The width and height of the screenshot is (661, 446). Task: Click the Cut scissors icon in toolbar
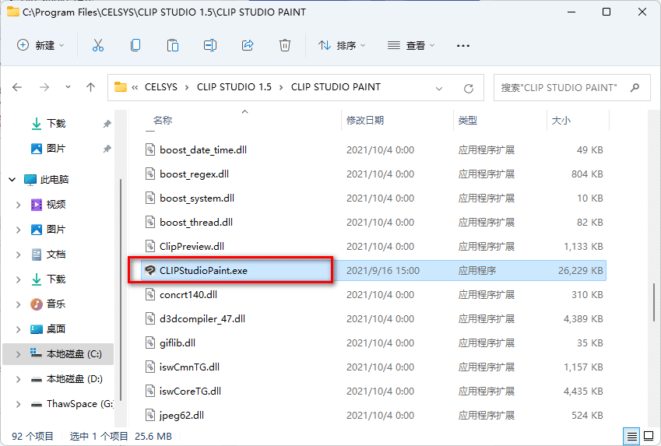click(x=98, y=45)
